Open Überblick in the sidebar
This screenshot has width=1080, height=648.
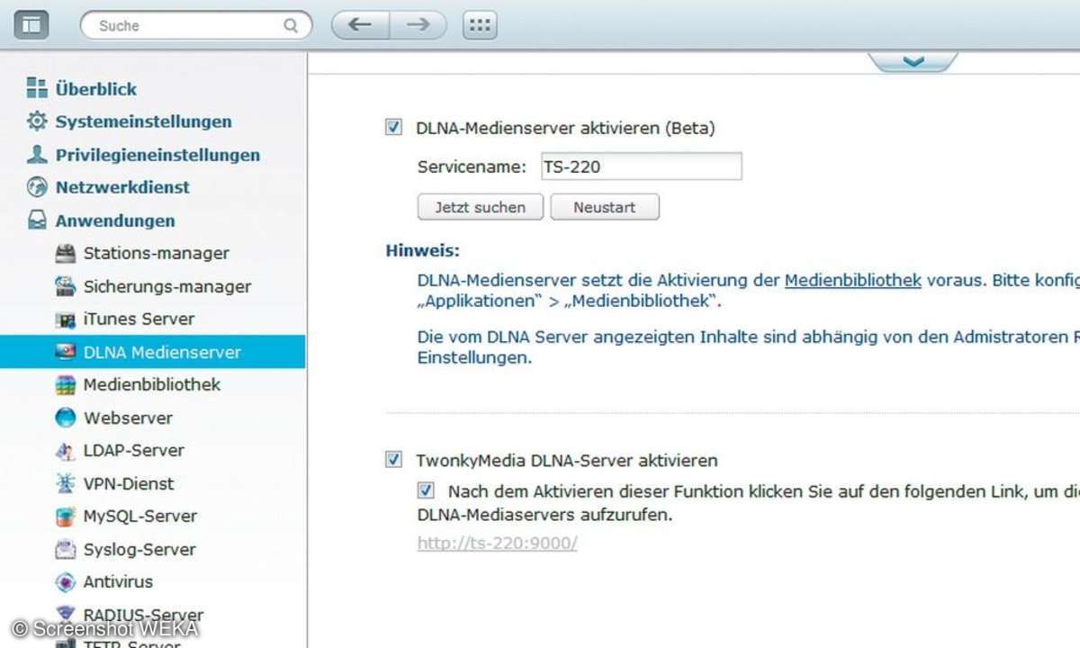[x=95, y=89]
